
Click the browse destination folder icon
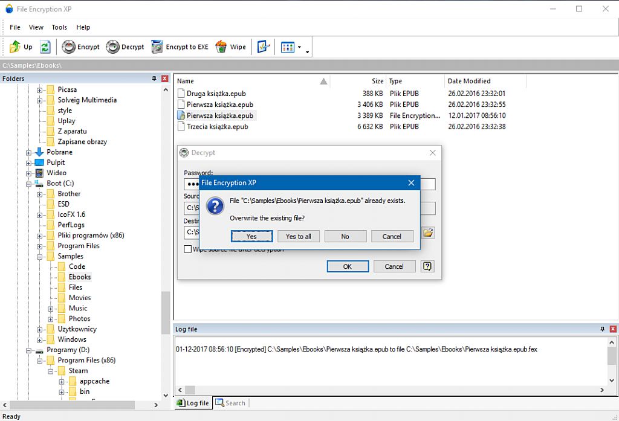pos(429,233)
